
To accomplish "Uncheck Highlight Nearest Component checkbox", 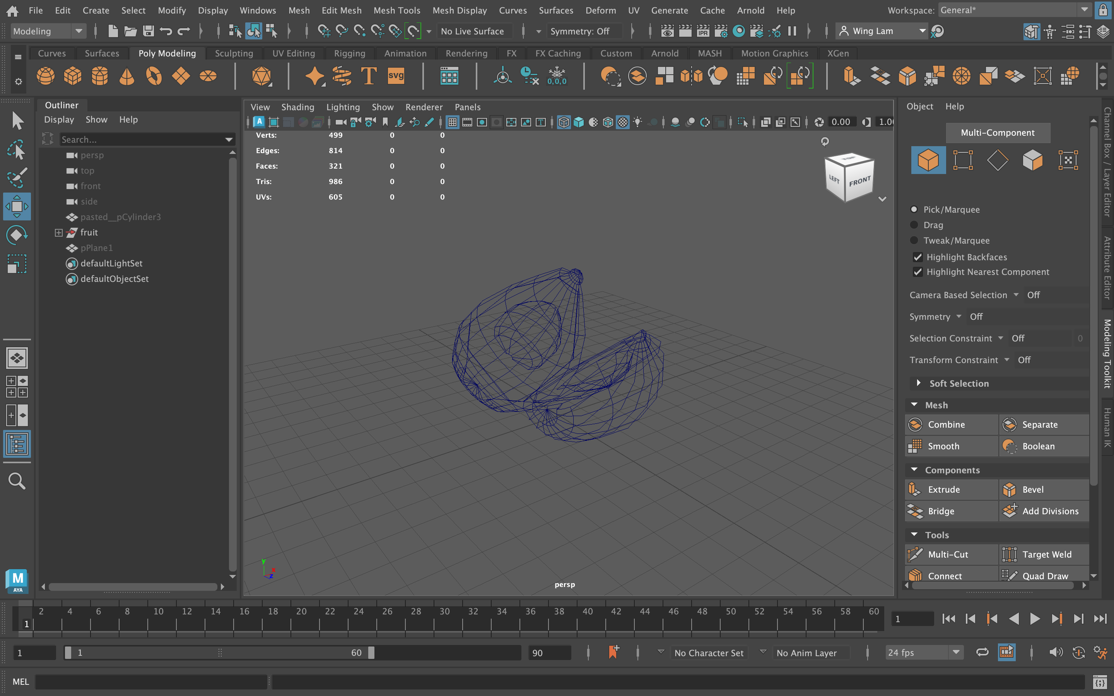I will point(918,272).
